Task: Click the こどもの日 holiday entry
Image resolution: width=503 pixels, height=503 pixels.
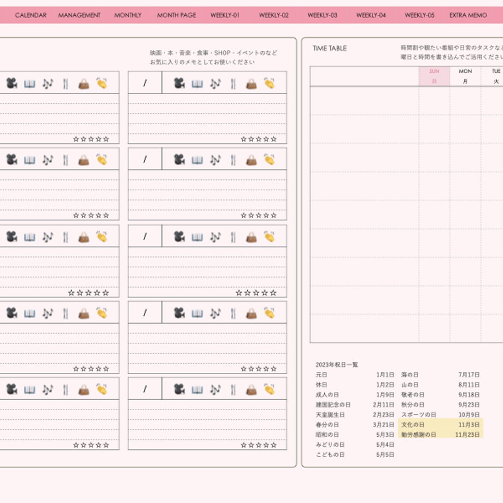Action: click(330, 454)
